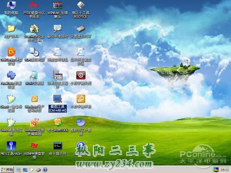Click the colorful display tray icon
This screenshot has width=231, height=173.
(216, 170)
